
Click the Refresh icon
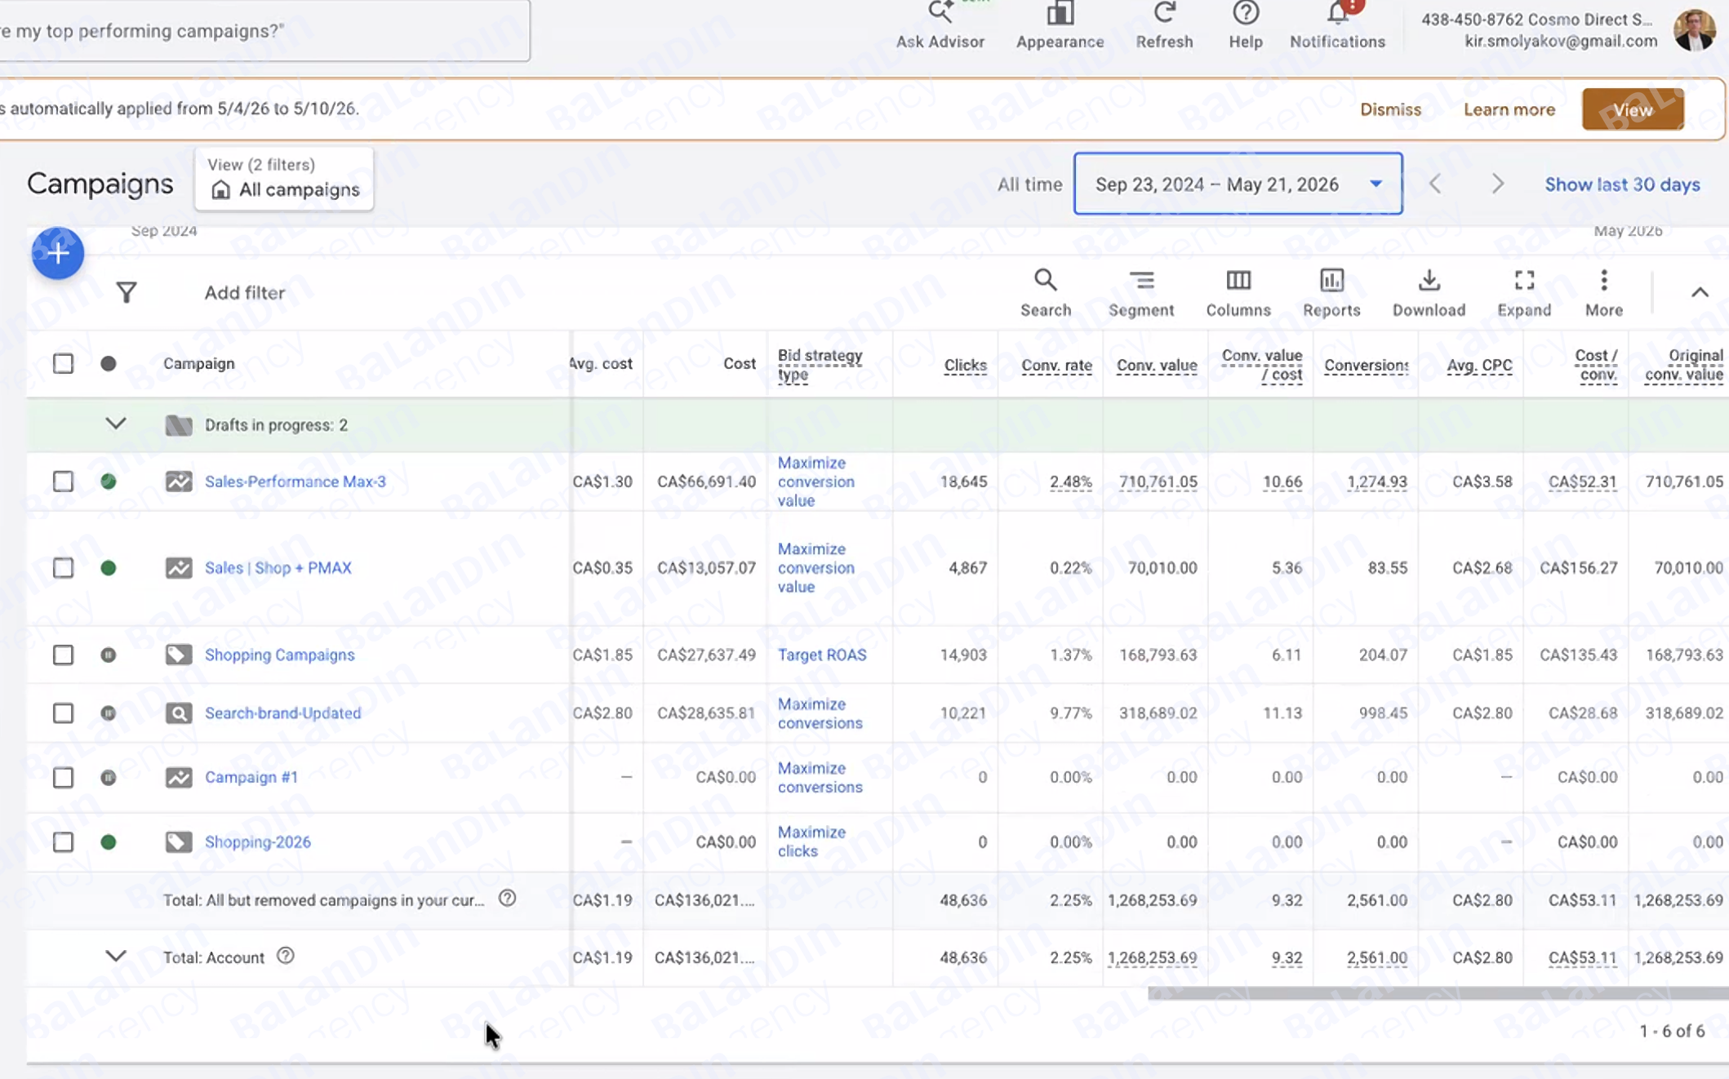click(1163, 25)
